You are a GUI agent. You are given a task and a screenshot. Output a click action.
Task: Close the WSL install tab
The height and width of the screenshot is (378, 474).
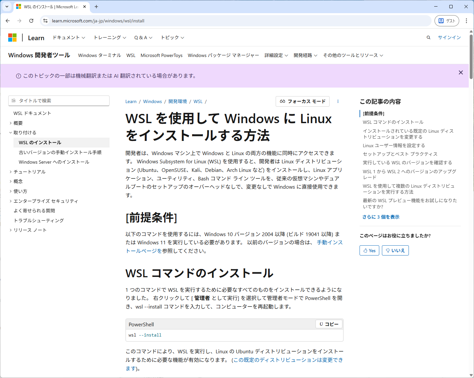coord(85,7)
